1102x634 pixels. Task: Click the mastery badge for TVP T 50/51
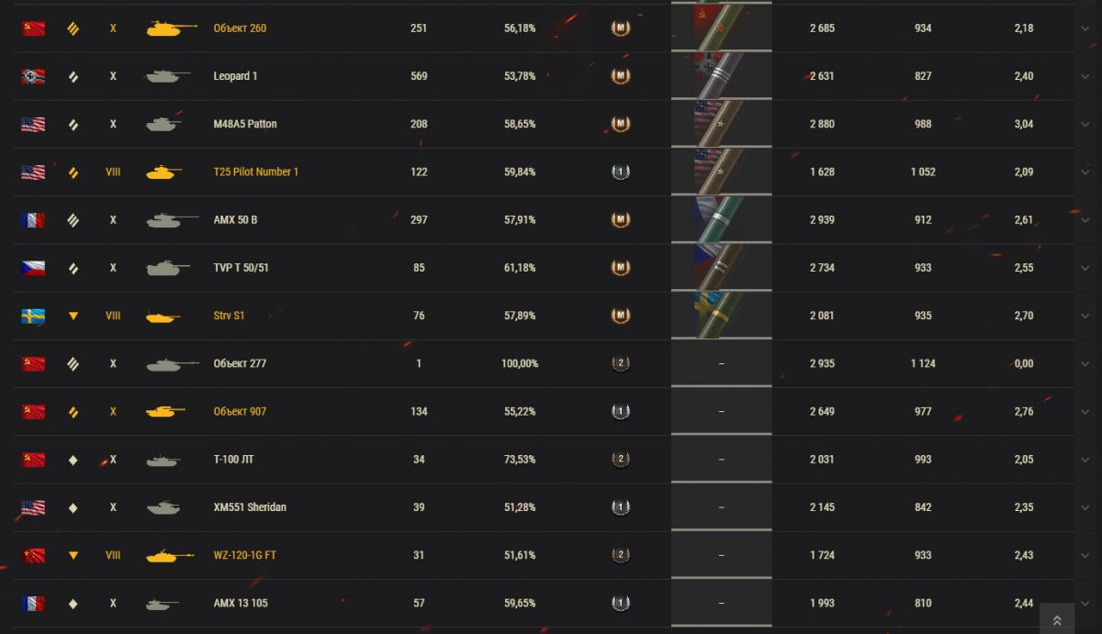click(x=621, y=268)
